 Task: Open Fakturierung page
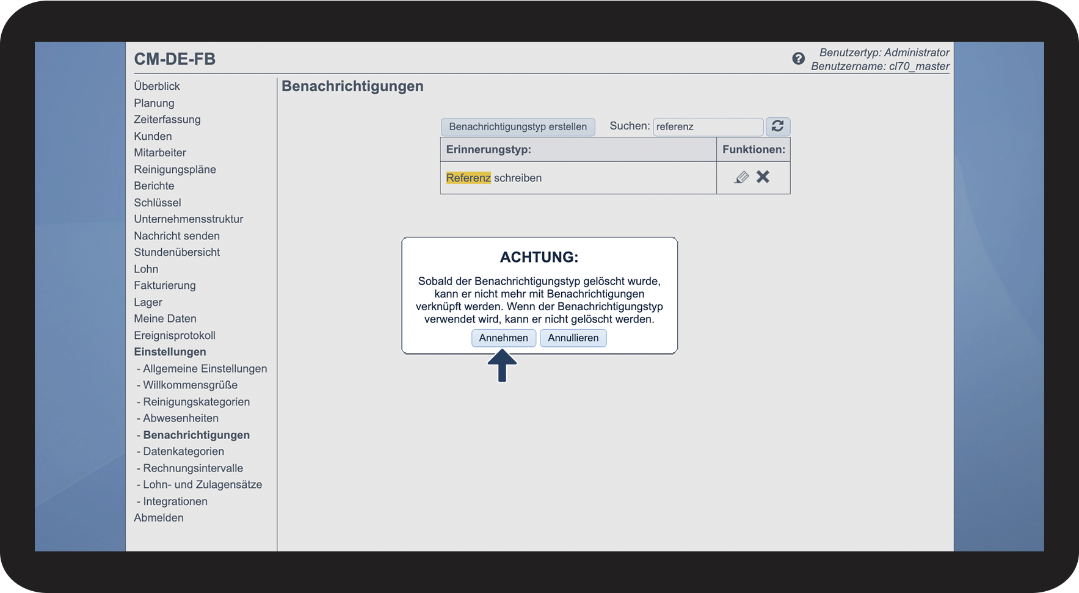165,285
